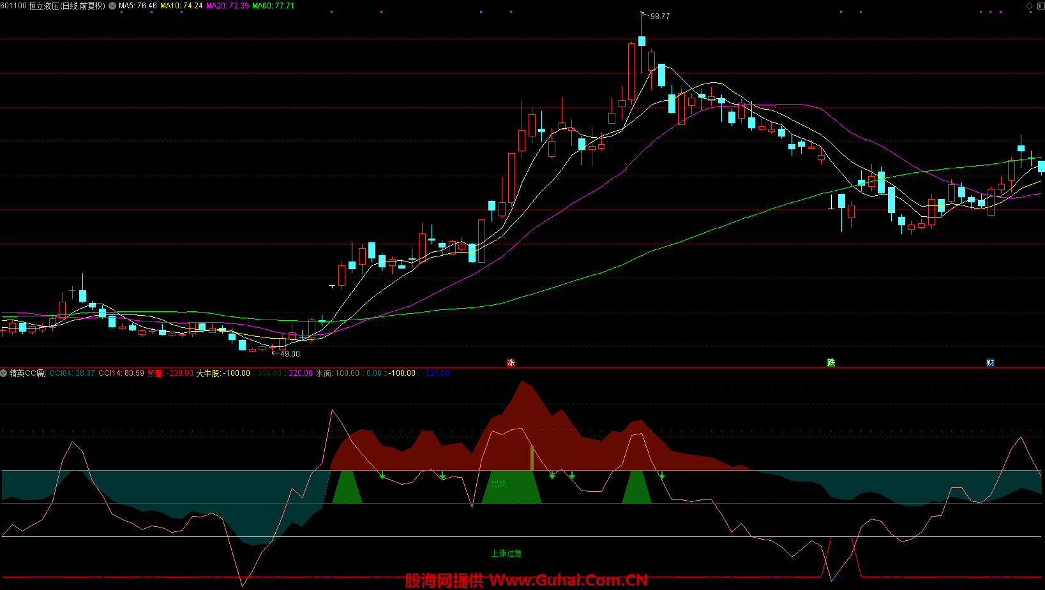
Task: Click the blue -220.00 value
Action: point(437,373)
